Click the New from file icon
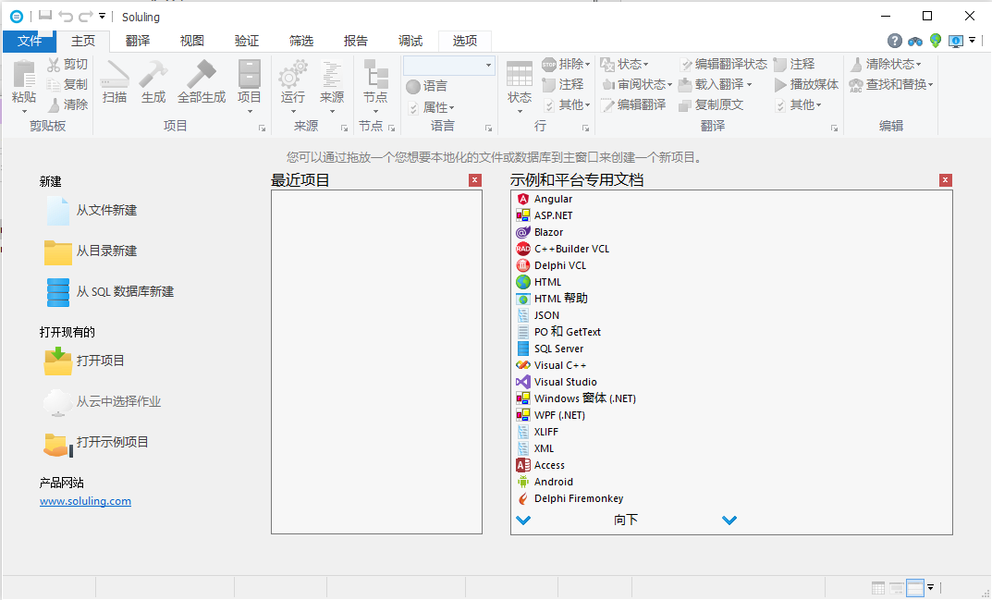Screen dimensions: 992x600 click(x=57, y=211)
